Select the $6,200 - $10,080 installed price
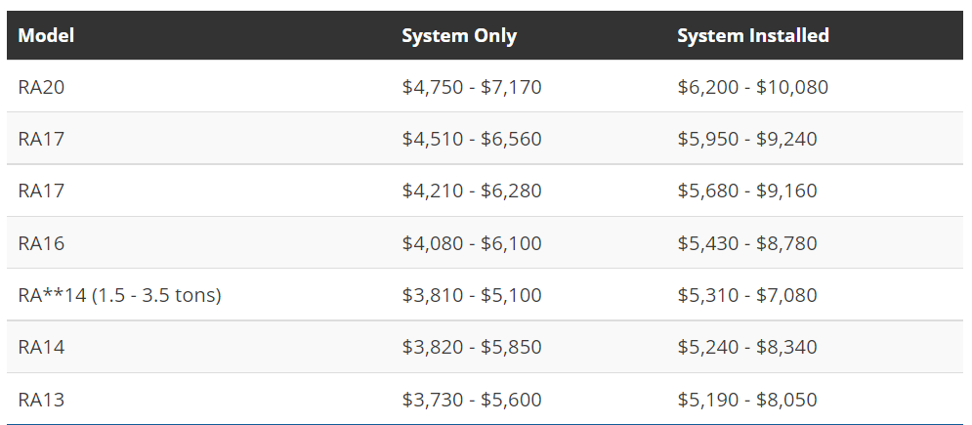The width and height of the screenshot is (972, 425). click(752, 87)
